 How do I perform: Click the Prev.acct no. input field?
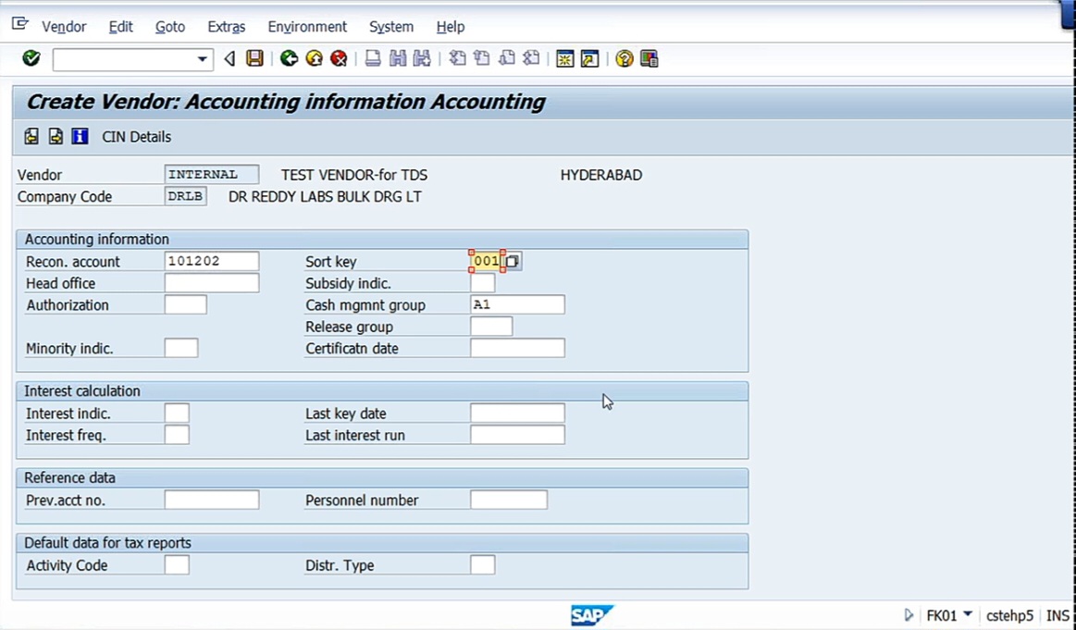(212, 500)
